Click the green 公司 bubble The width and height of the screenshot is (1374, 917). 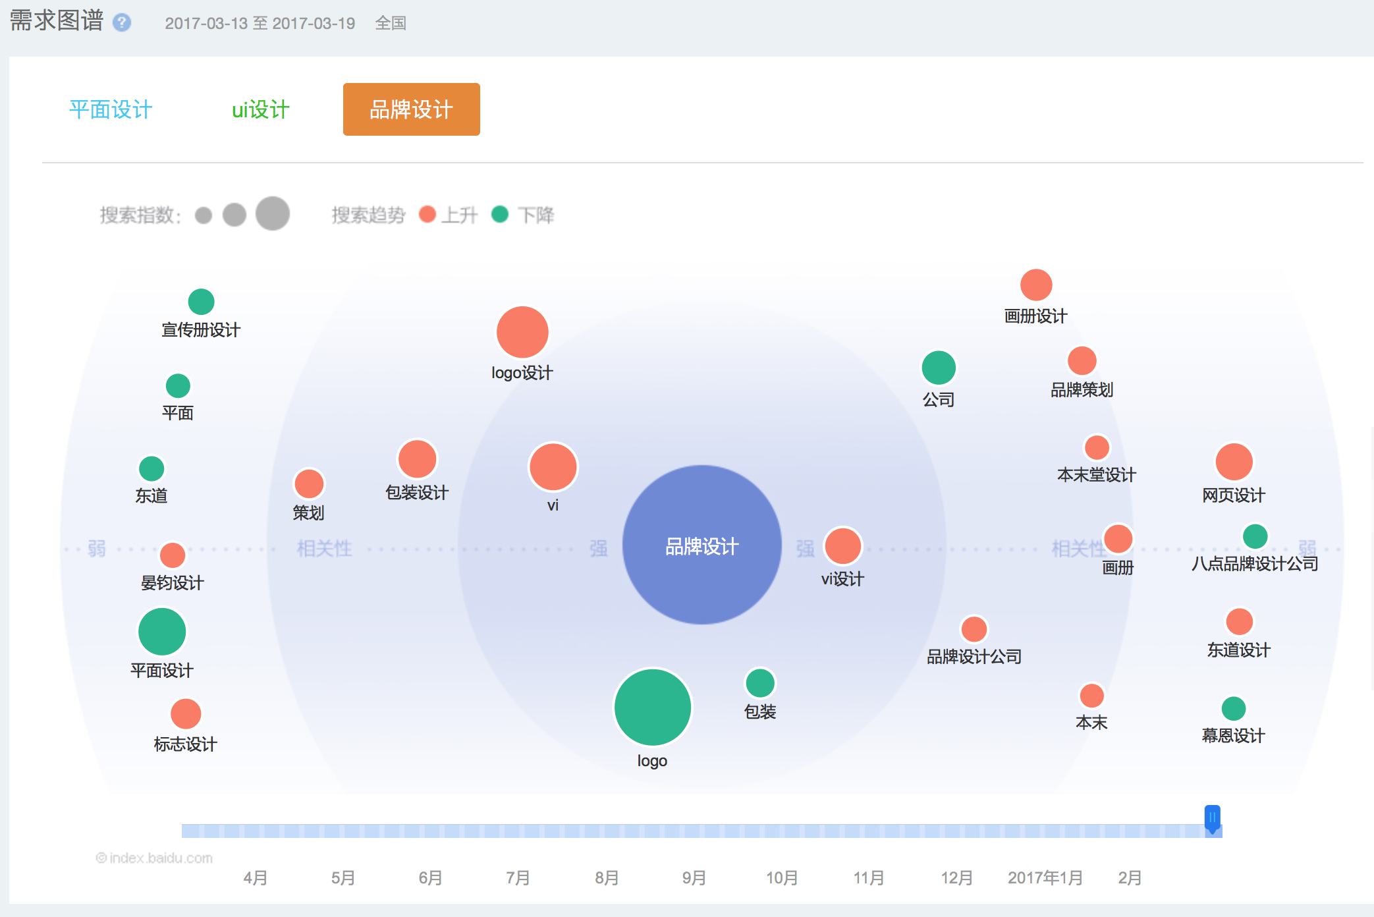point(938,368)
